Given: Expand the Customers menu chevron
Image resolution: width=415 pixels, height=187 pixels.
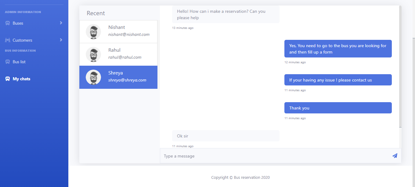Looking at the screenshot, I should (x=61, y=40).
